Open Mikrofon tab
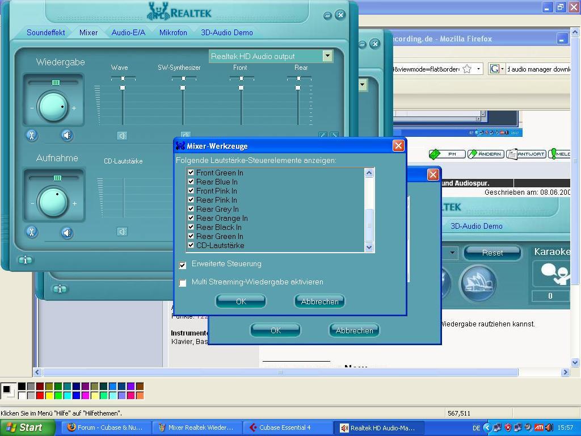 [173, 32]
